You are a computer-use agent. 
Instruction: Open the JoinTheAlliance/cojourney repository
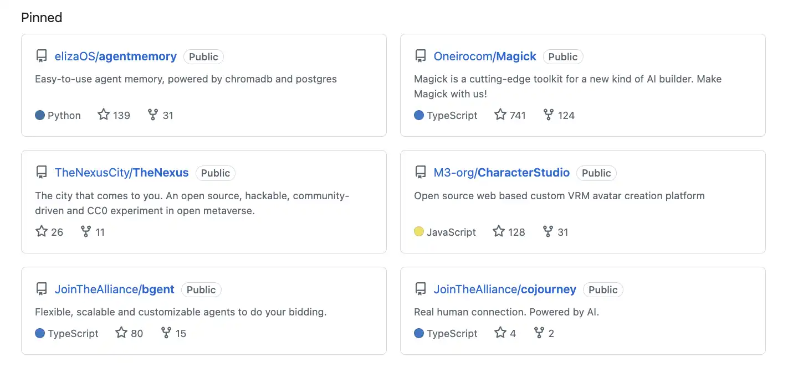(504, 289)
